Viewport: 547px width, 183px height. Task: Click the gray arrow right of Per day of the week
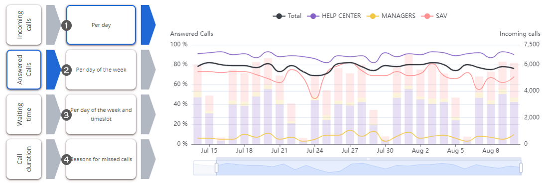coord(148,69)
